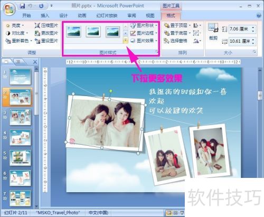Select slide 4 thumbnail

[x=20, y=137]
